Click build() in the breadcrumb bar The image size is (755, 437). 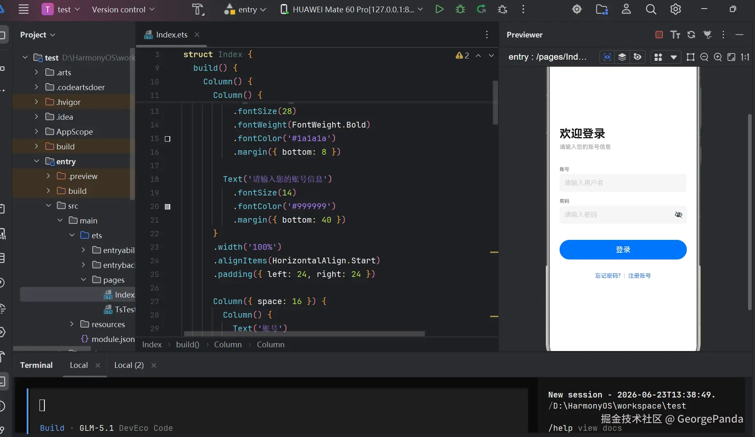(x=188, y=344)
